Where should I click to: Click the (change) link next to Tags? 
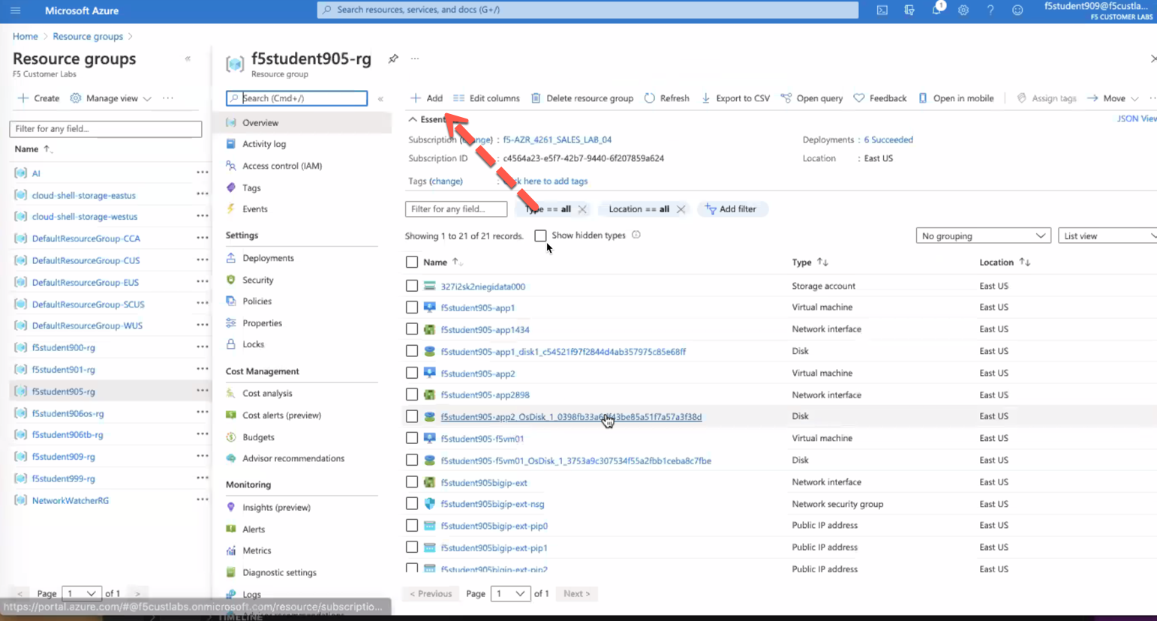(446, 181)
